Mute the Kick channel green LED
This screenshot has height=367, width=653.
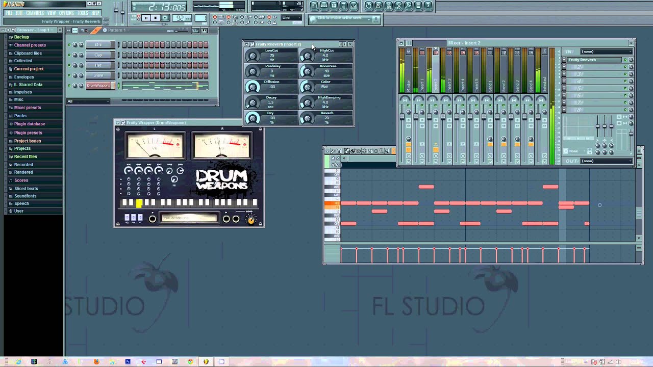pyautogui.click(x=69, y=44)
